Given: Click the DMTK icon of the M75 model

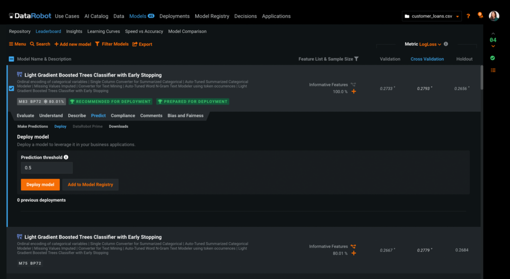Looking at the screenshot, I should click(19, 236).
